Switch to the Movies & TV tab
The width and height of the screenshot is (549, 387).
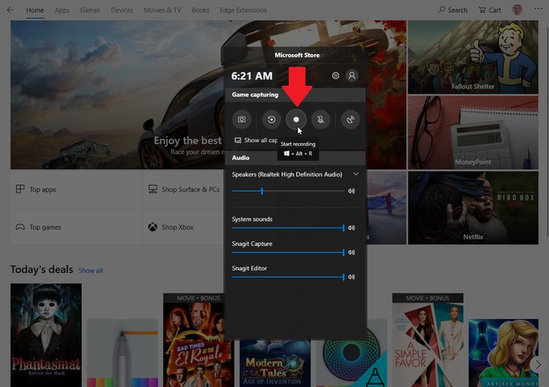pos(162,10)
